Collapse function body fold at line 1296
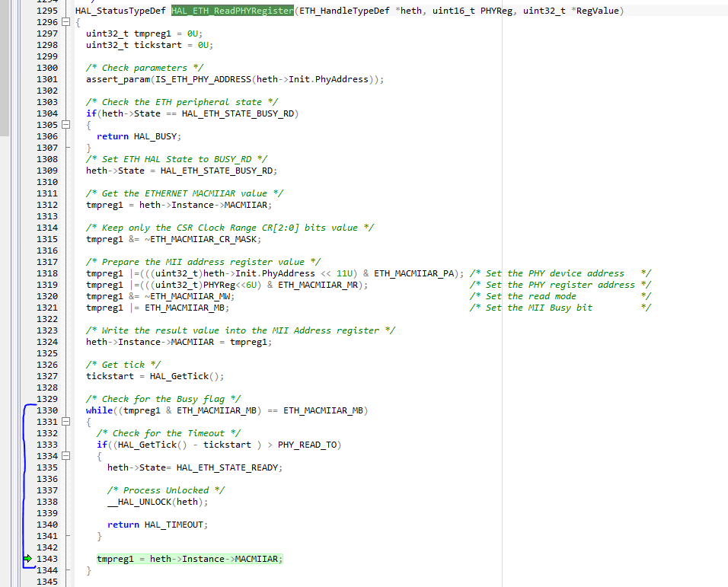Screen dimensions: 728x587 tap(66, 22)
